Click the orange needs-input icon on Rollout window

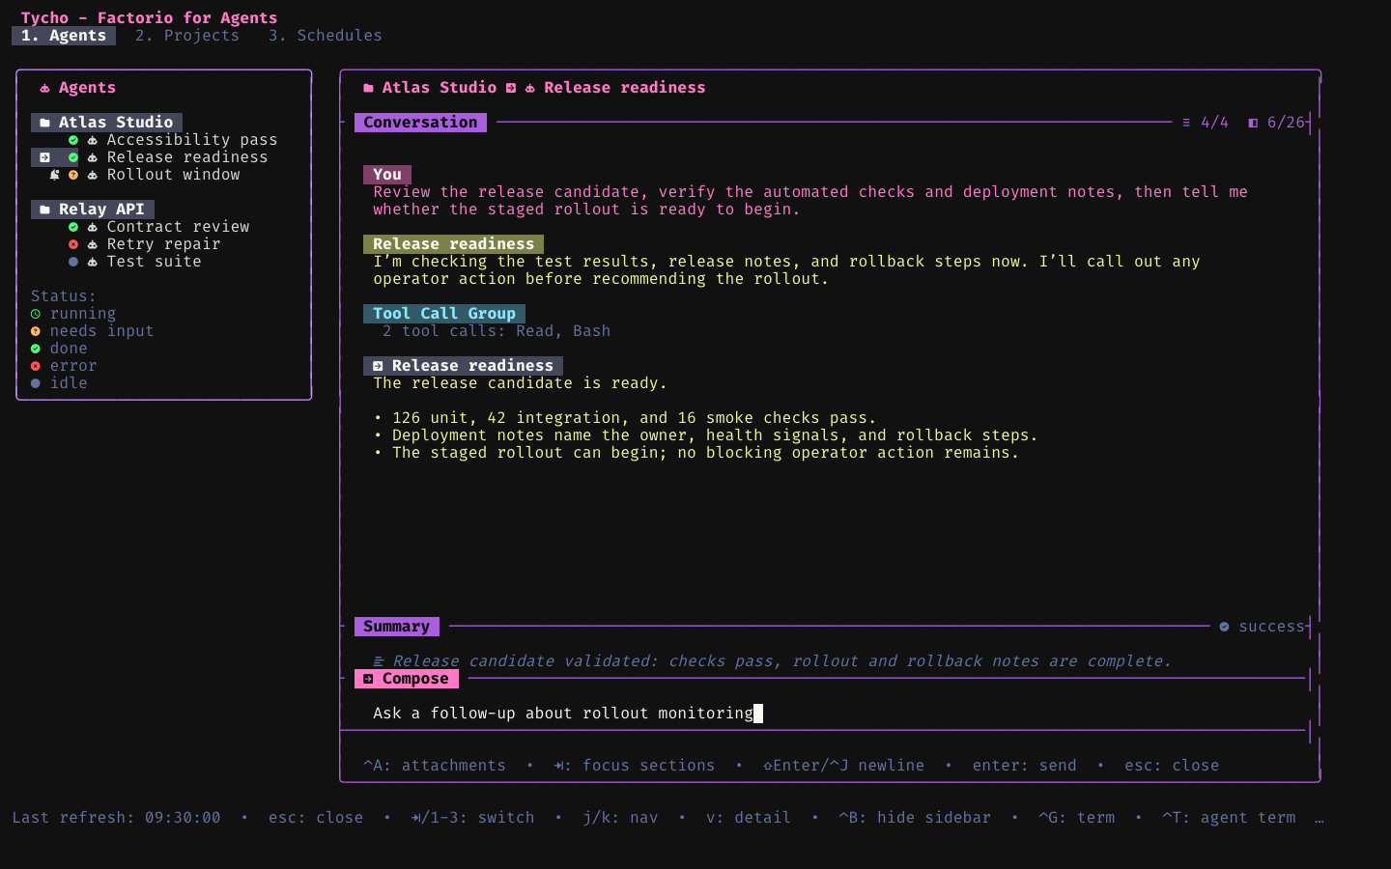73,175
